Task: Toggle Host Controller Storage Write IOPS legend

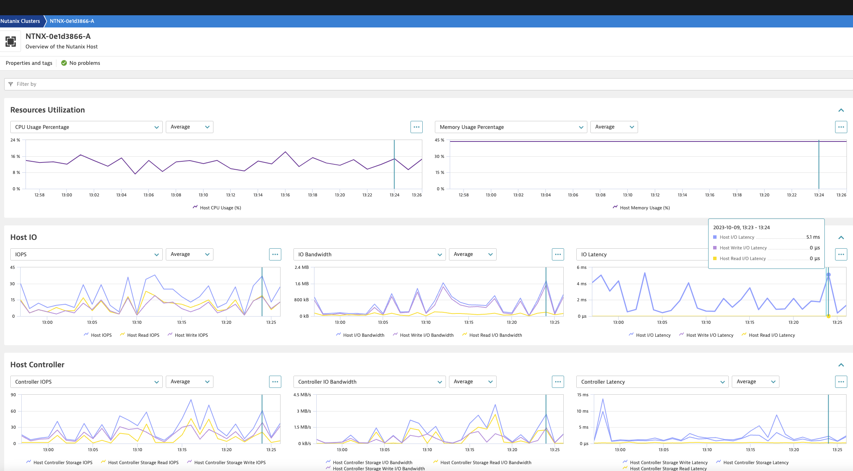Action: click(226, 462)
